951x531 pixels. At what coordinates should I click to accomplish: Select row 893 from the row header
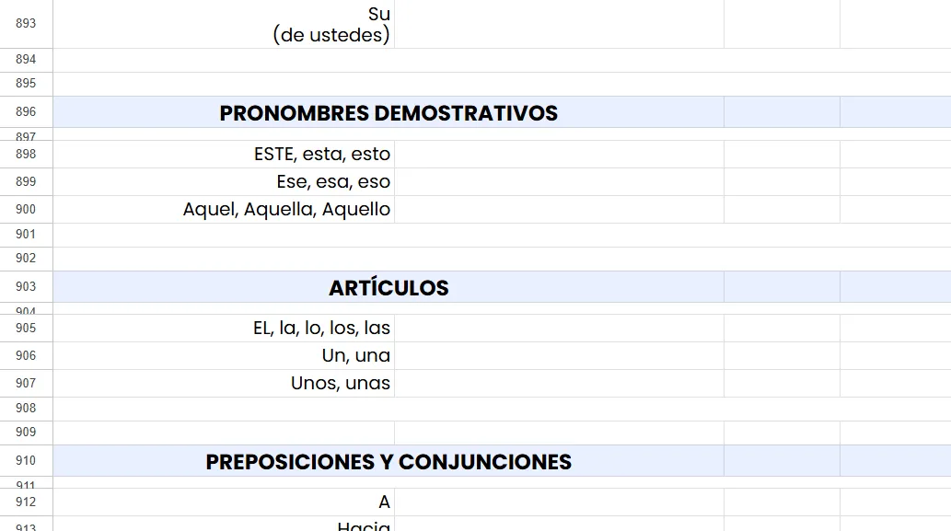tap(26, 24)
